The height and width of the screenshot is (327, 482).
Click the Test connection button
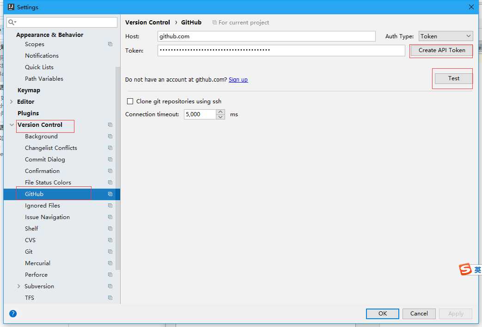tap(453, 78)
